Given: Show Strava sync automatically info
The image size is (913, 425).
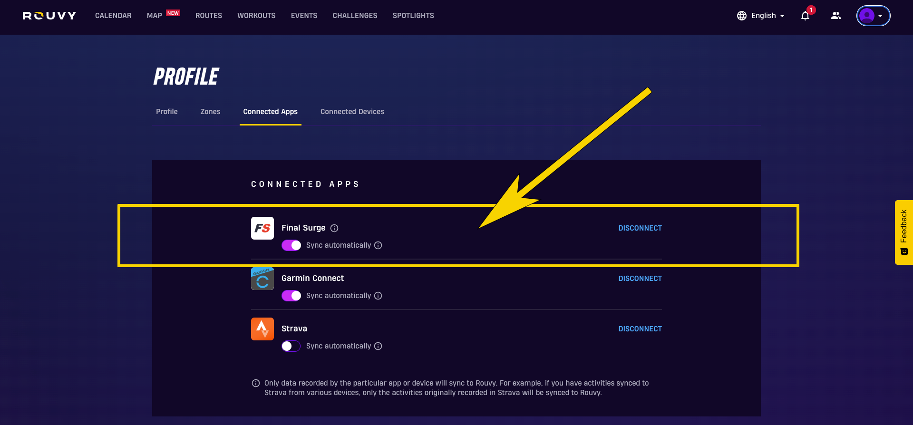Looking at the screenshot, I should (378, 346).
